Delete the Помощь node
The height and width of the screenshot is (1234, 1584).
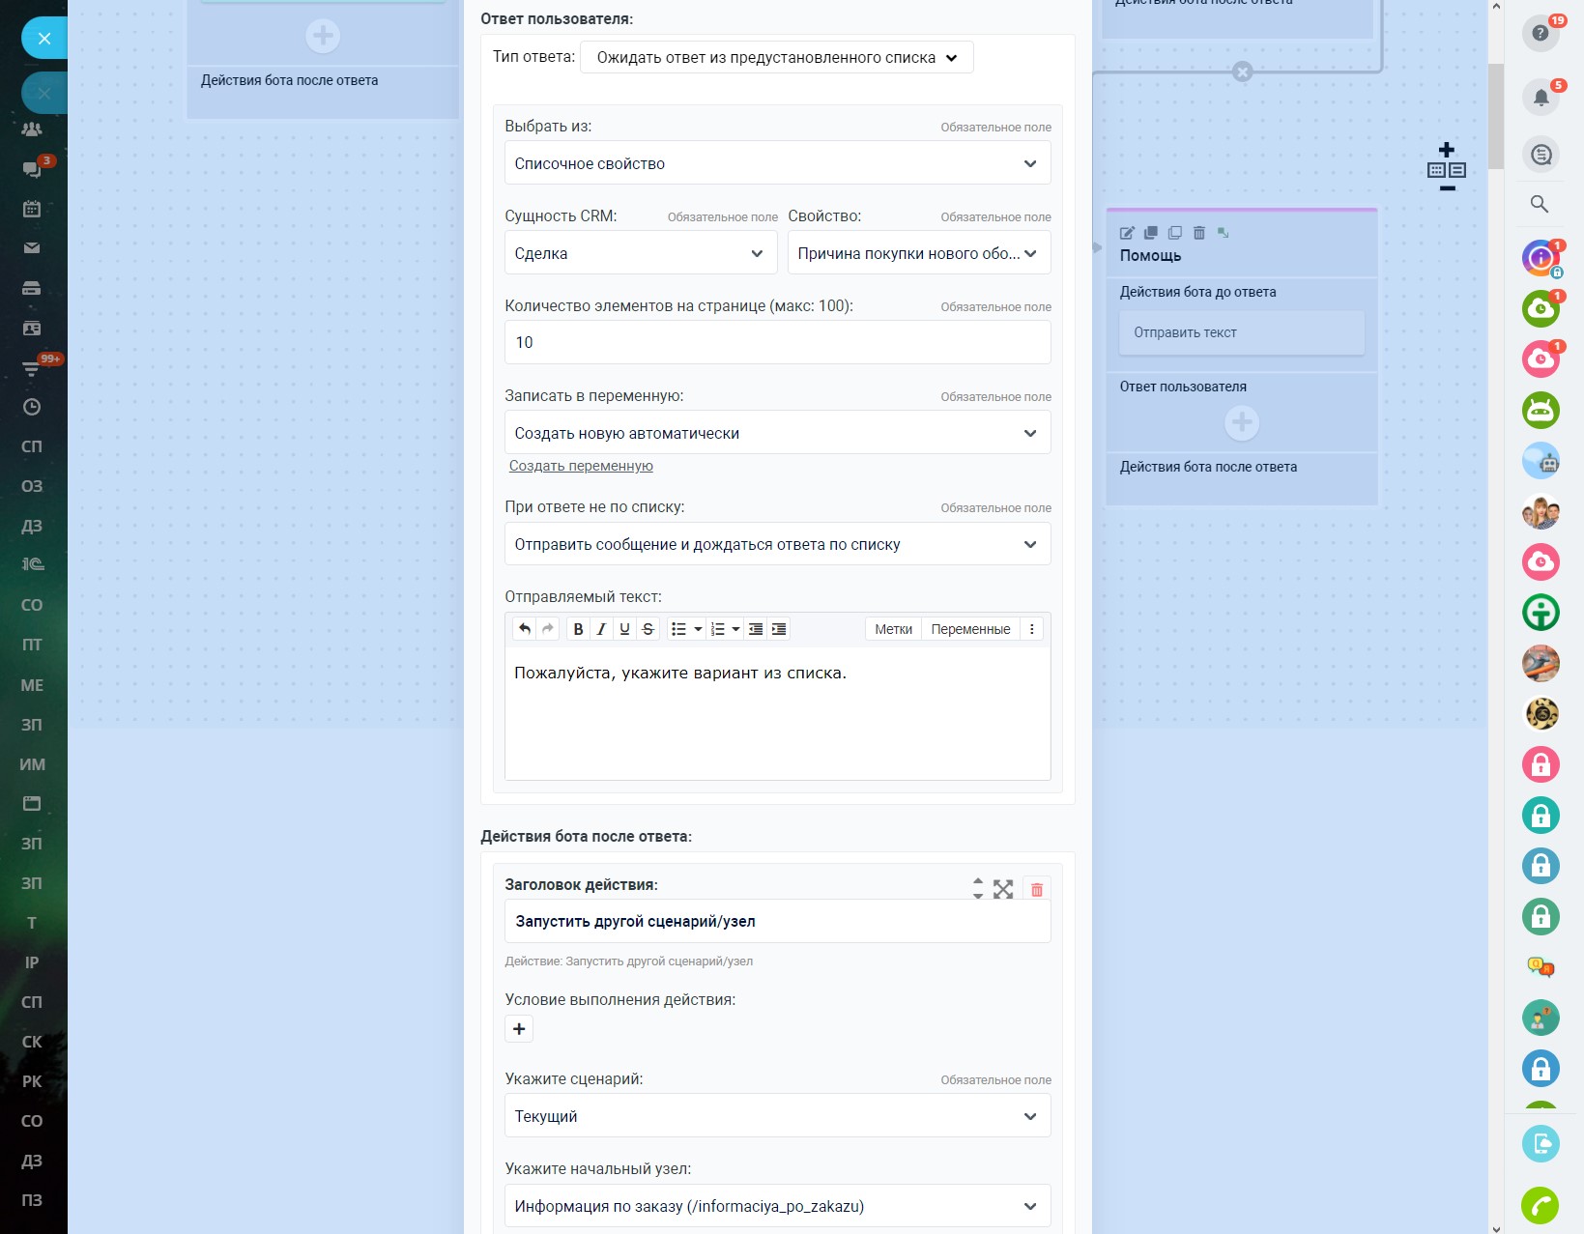[x=1199, y=233]
